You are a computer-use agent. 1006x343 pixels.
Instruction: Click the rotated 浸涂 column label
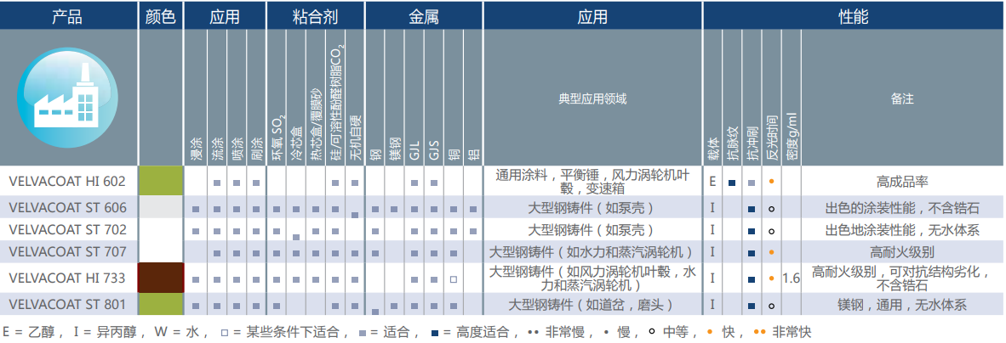196,149
